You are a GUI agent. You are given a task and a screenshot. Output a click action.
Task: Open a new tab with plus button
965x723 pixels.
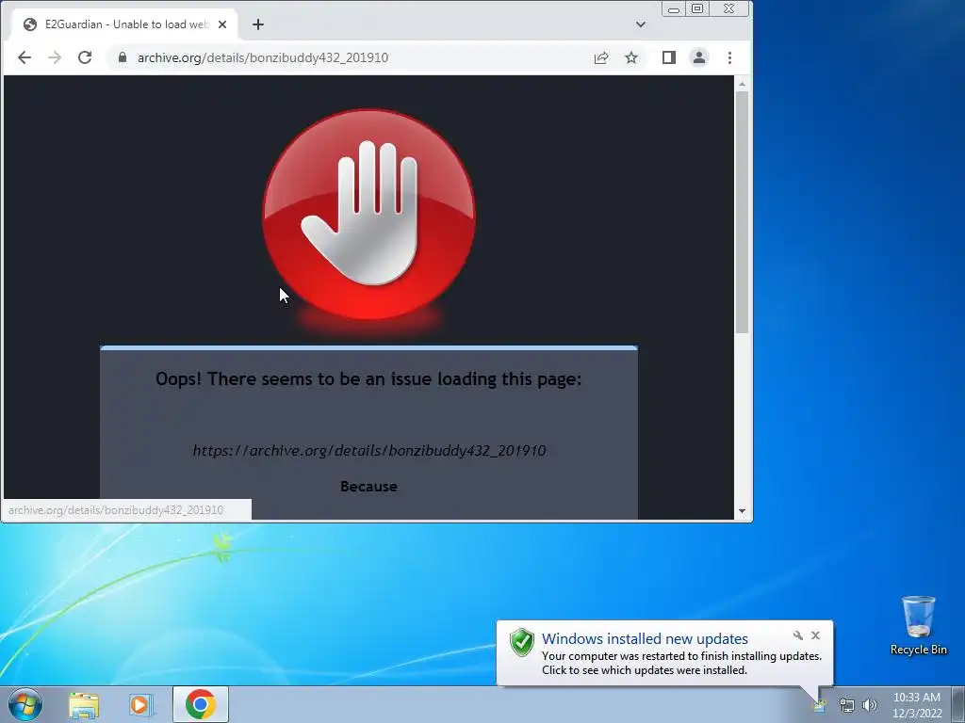258,24
